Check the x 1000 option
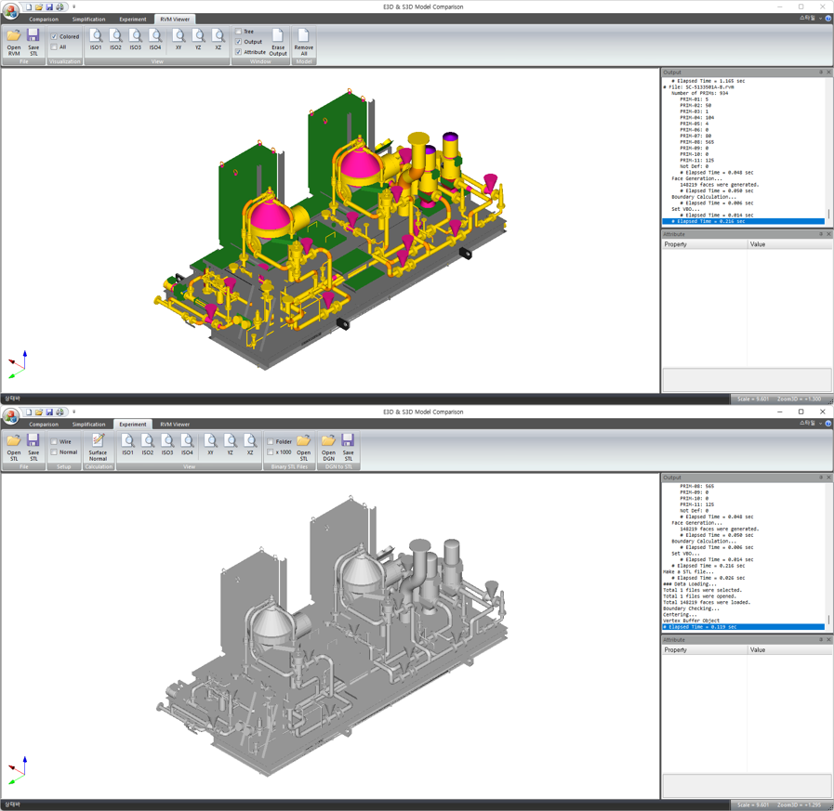The image size is (834, 811). click(271, 452)
